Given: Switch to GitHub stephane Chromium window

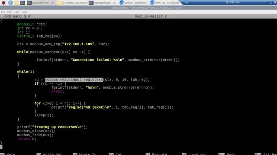Looking at the screenshot, I should click(x=133, y=3).
